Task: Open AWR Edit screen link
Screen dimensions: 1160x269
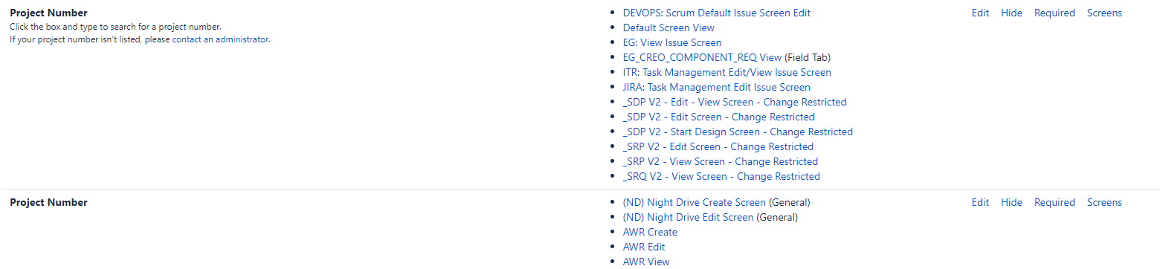Action: (644, 247)
